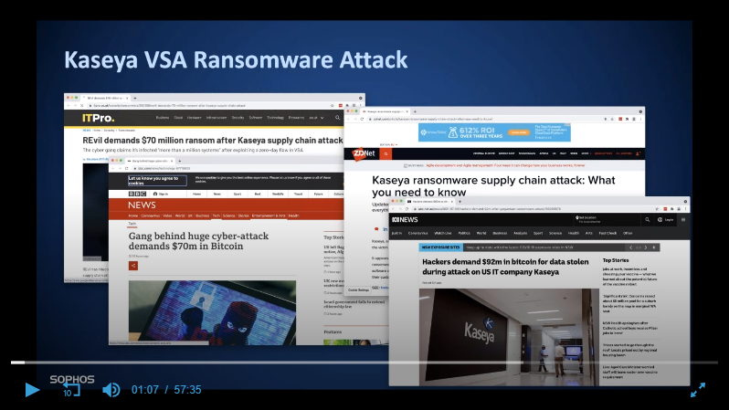Click ZDNet headline 'Kaseya ransomware supply chain attack'

pyautogui.click(x=493, y=186)
